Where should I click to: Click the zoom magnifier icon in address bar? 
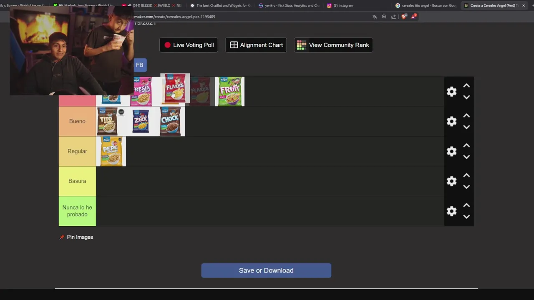click(x=384, y=17)
